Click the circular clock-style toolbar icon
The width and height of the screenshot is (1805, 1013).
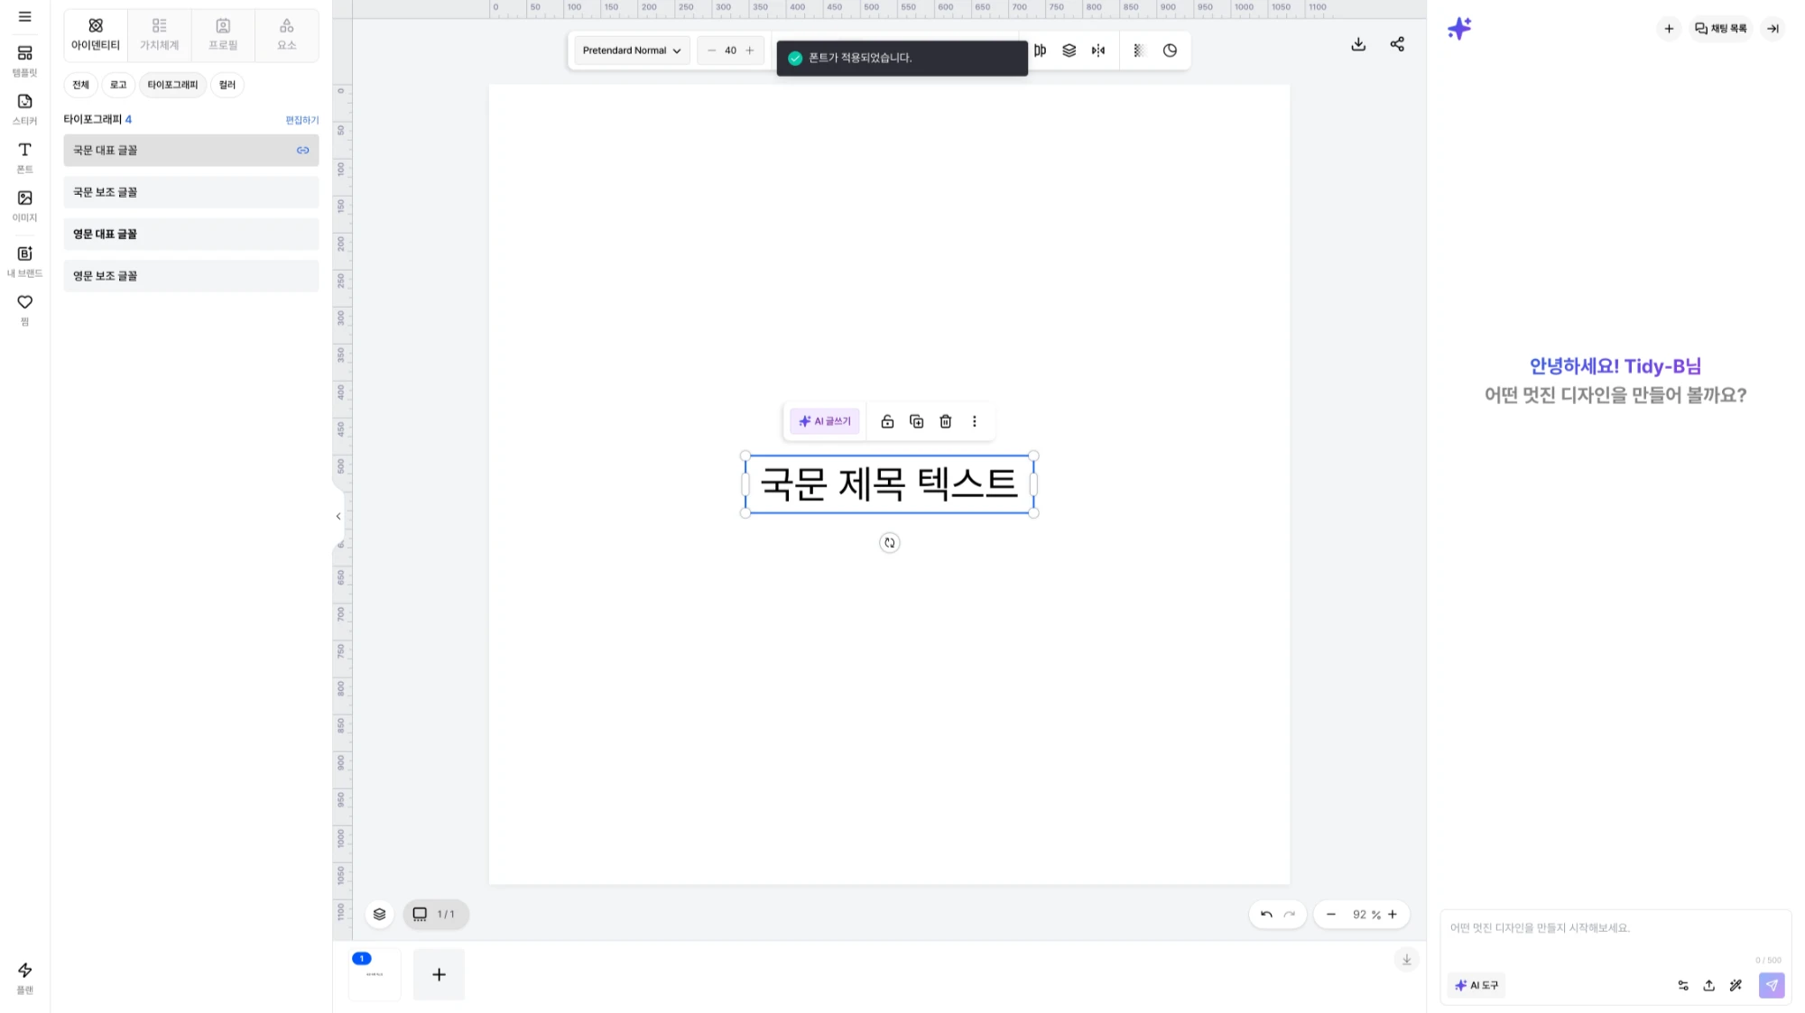click(1171, 51)
